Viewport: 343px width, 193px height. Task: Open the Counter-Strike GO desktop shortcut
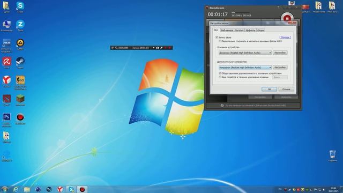[20, 83]
